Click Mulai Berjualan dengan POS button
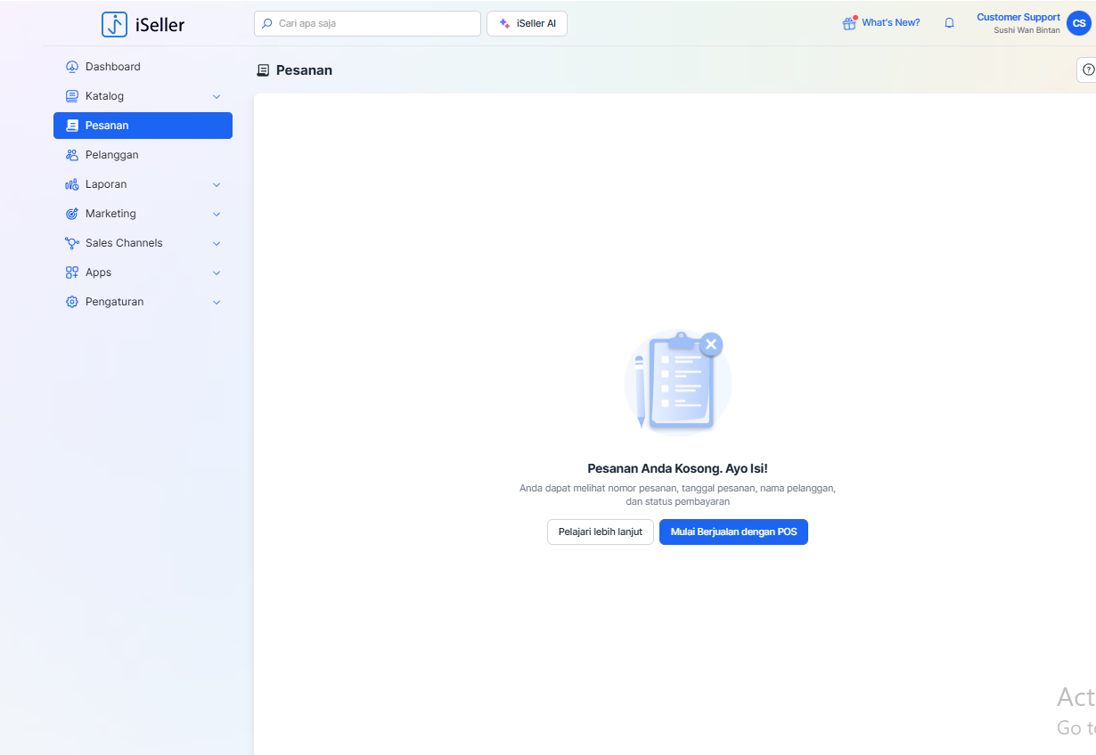 click(733, 532)
